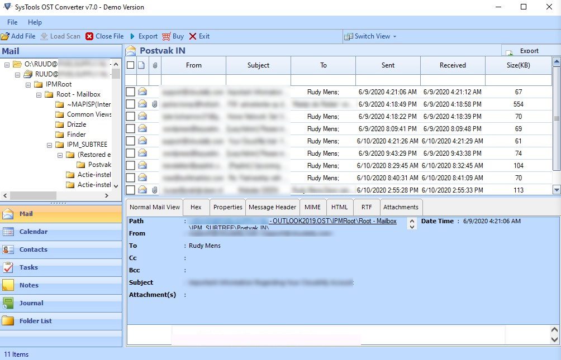
Task: Switch to the Hex tab
Action: tap(196, 207)
